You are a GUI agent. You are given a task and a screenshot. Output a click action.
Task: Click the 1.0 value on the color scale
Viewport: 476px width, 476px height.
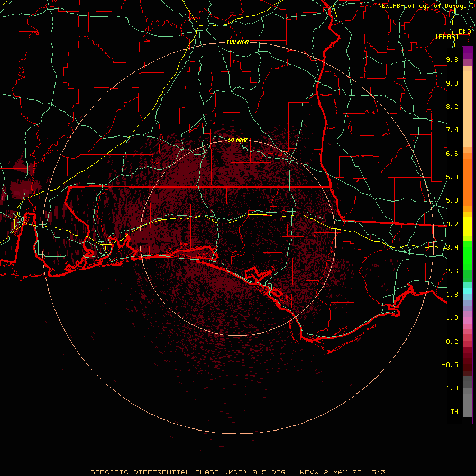point(452,318)
